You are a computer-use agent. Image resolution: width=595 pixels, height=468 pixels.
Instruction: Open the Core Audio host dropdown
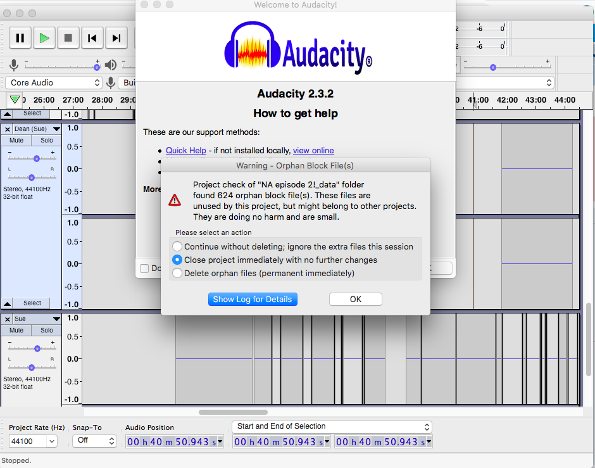[x=54, y=83]
